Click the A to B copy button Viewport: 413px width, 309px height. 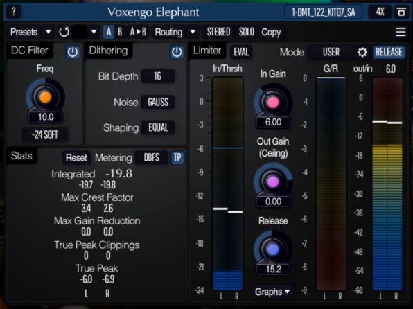click(138, 32)
